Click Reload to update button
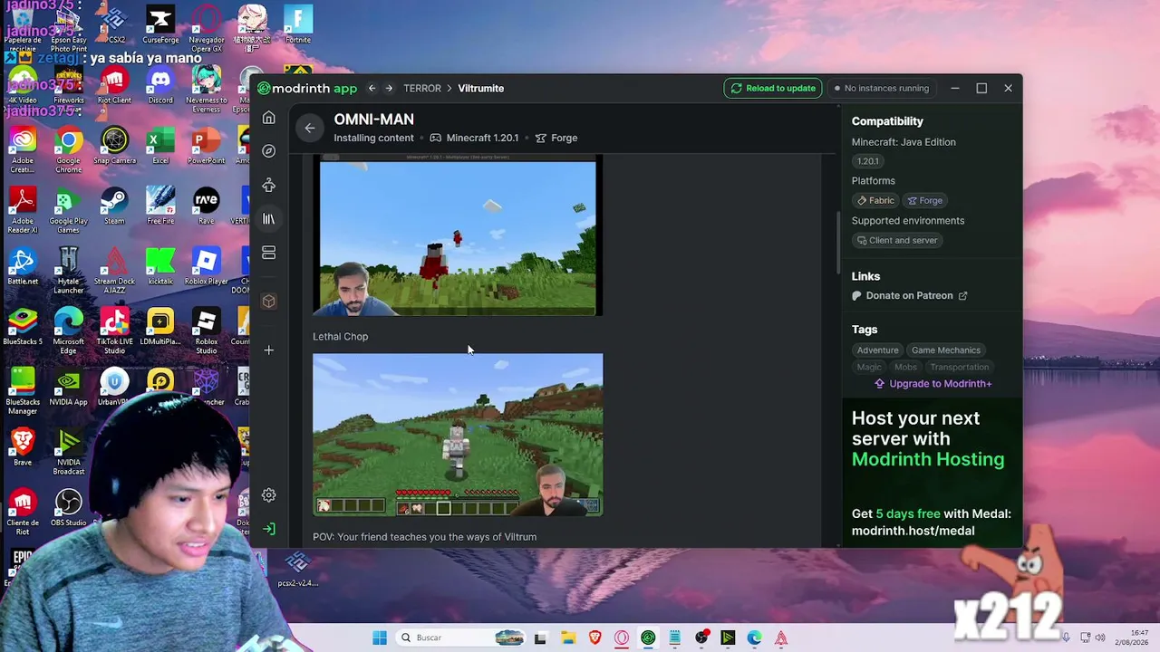Screen dimensions: 1160x652 click(x=773, y=88)
